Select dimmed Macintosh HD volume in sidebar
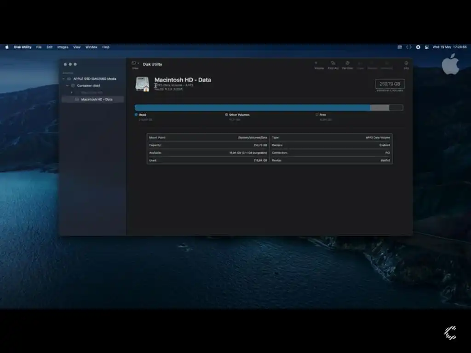Viewport: 471px width, 353px height. (x=92, y=92)
